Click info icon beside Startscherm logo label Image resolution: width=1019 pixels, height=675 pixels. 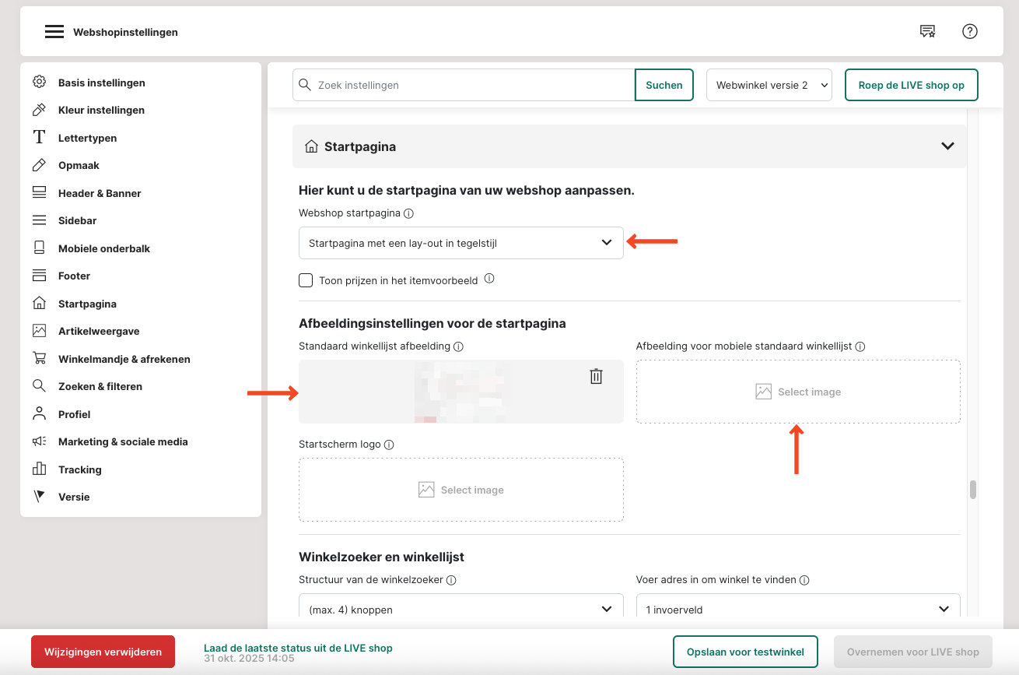[x=389, y=445]
